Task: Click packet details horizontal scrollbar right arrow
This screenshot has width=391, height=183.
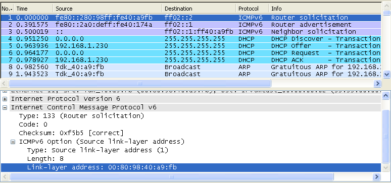Action: coord(377,177)
